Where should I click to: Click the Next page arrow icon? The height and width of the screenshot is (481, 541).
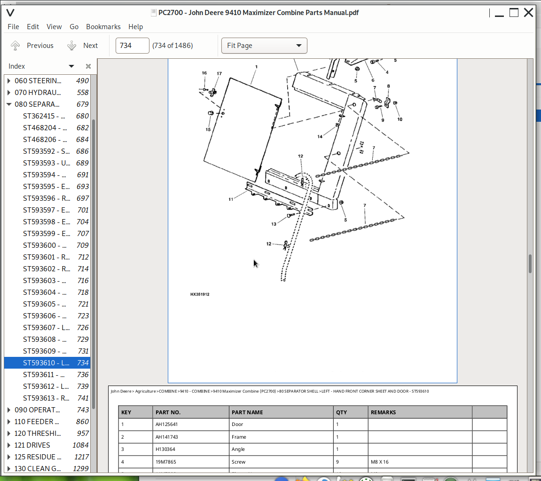(71, 46)
